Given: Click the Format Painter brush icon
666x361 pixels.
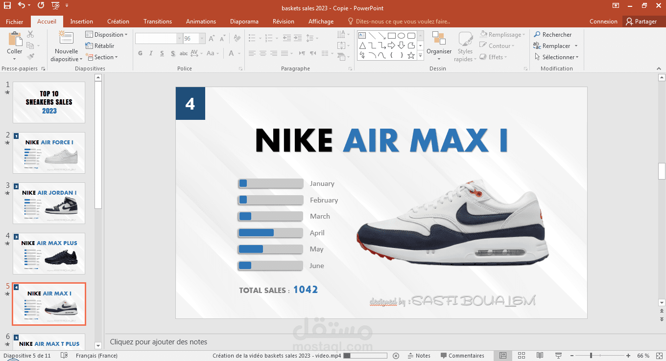Looking at the screenshot, I should pyautogui.click(x=30, y=57).
